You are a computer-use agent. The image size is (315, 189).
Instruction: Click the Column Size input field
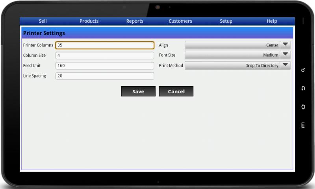[x=105, y=56]
